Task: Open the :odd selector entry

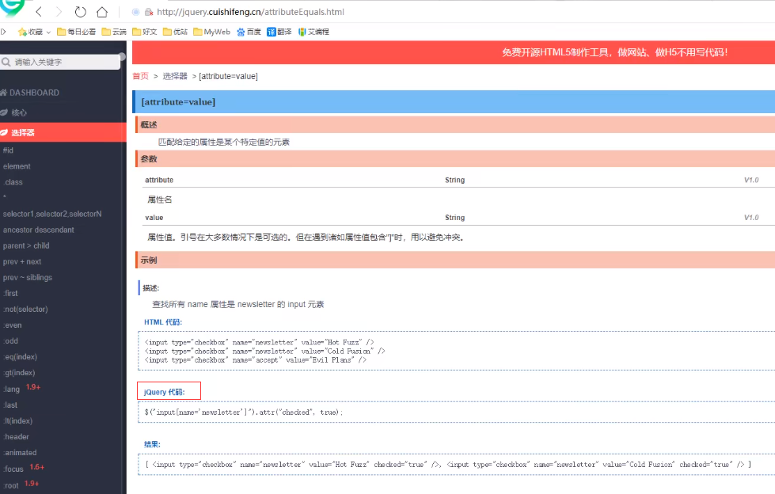Action: click(x=10, y=340)
